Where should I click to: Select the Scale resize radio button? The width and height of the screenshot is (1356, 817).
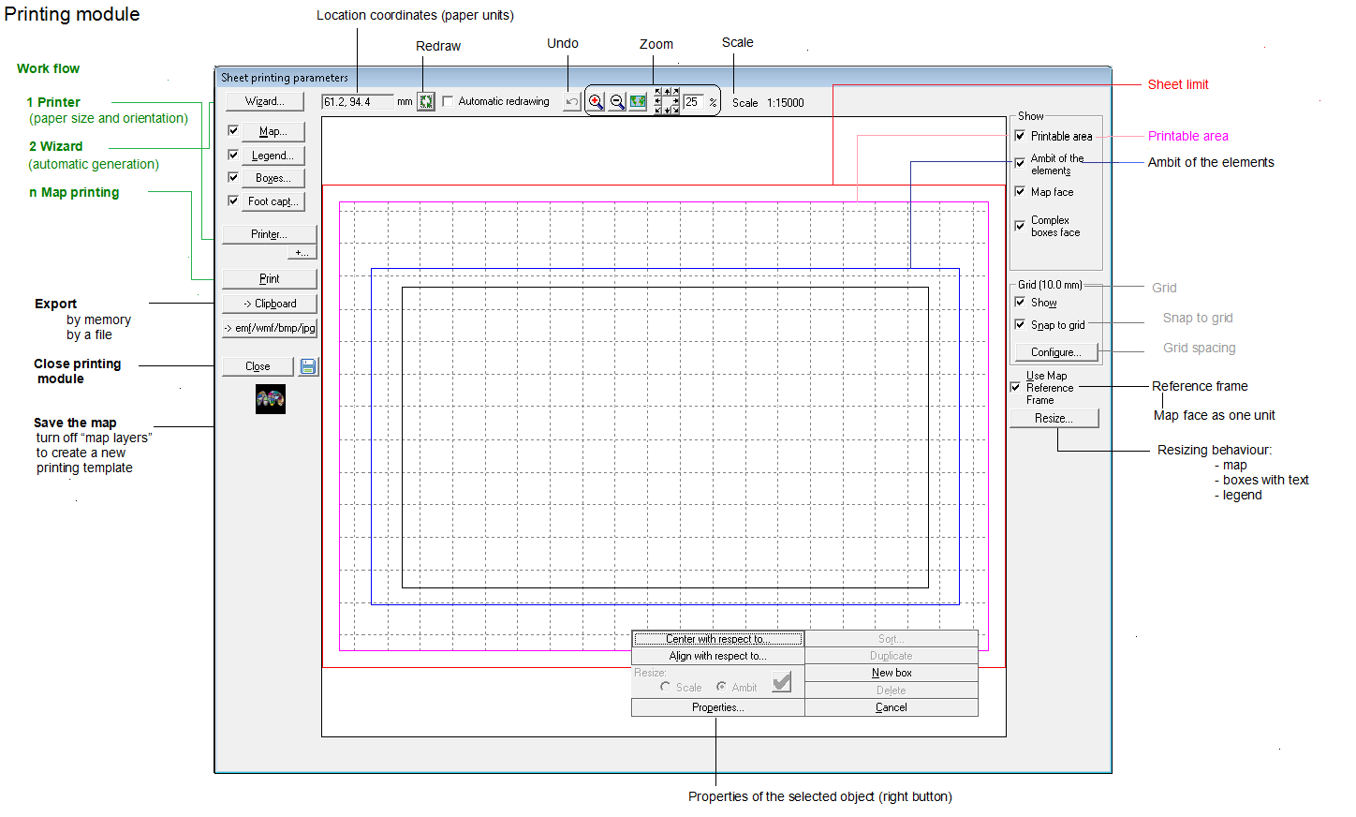click(665, 687)
